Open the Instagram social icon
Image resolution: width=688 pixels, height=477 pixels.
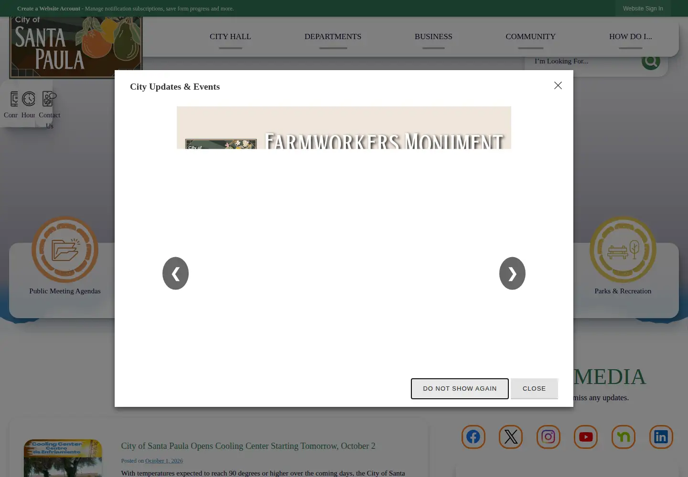click(x=548, y=437)
